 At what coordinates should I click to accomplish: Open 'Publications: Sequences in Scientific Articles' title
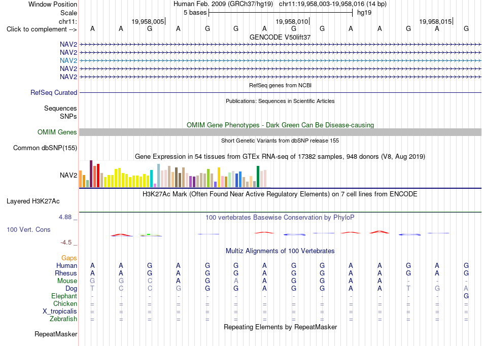pos(280,101)
